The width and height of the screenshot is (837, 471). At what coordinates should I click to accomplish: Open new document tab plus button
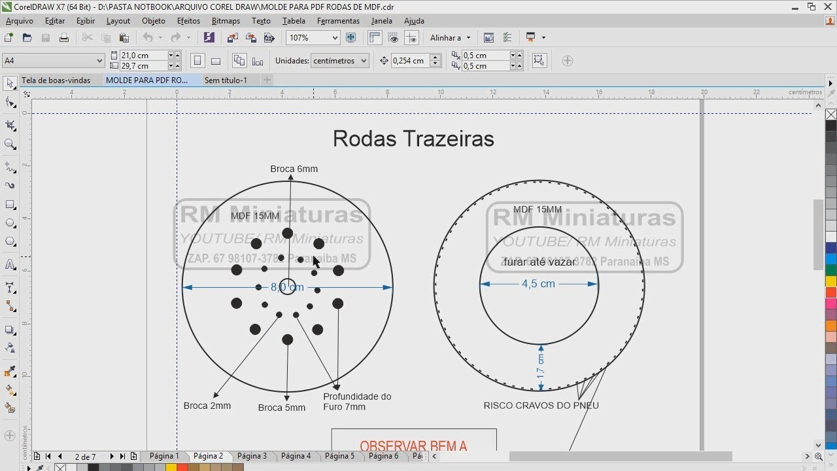coord(267,80)
